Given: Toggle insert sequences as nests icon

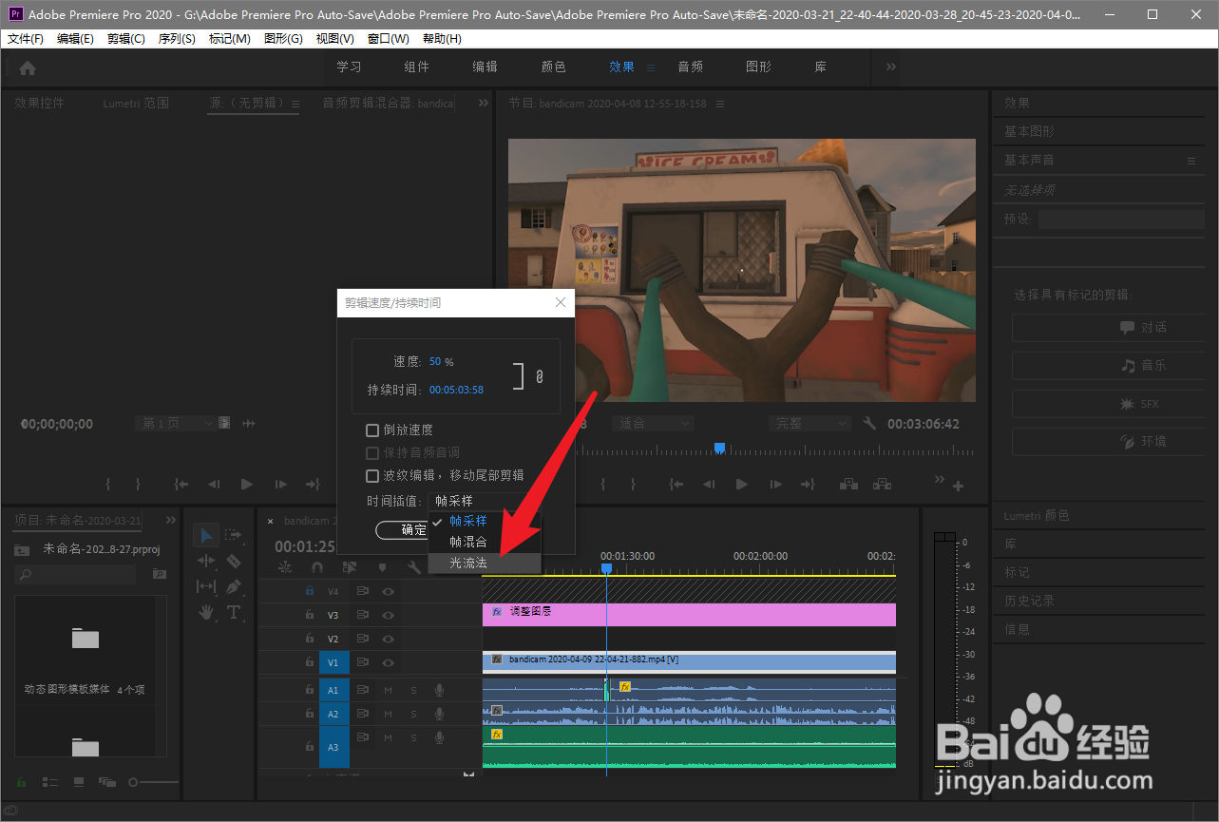Looking at the screenshot, I should coord(285,567).
